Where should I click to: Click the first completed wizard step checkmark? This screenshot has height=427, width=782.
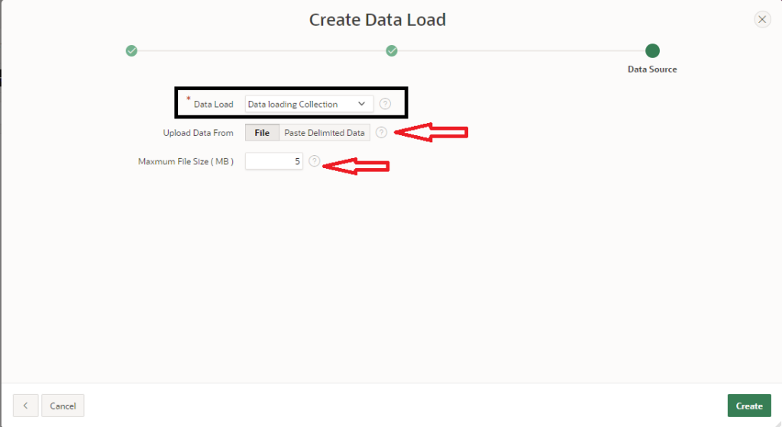coord(131,51)
